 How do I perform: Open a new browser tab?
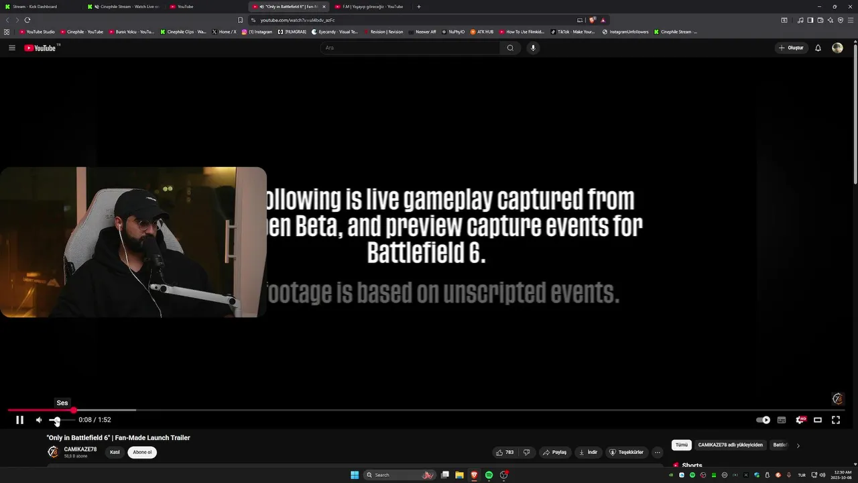click(419, 7)
